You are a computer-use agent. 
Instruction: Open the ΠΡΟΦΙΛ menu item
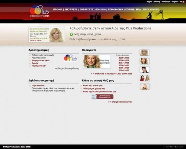point(57,9)
